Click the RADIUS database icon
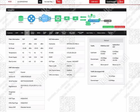 pyautogui.click(x=21, y=18)
